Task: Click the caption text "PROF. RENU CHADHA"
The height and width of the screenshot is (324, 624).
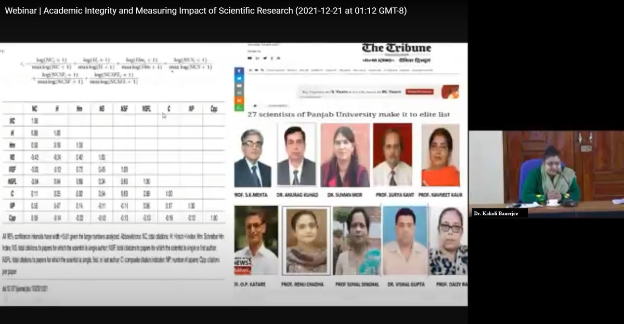Action: (x=302, y=285)
